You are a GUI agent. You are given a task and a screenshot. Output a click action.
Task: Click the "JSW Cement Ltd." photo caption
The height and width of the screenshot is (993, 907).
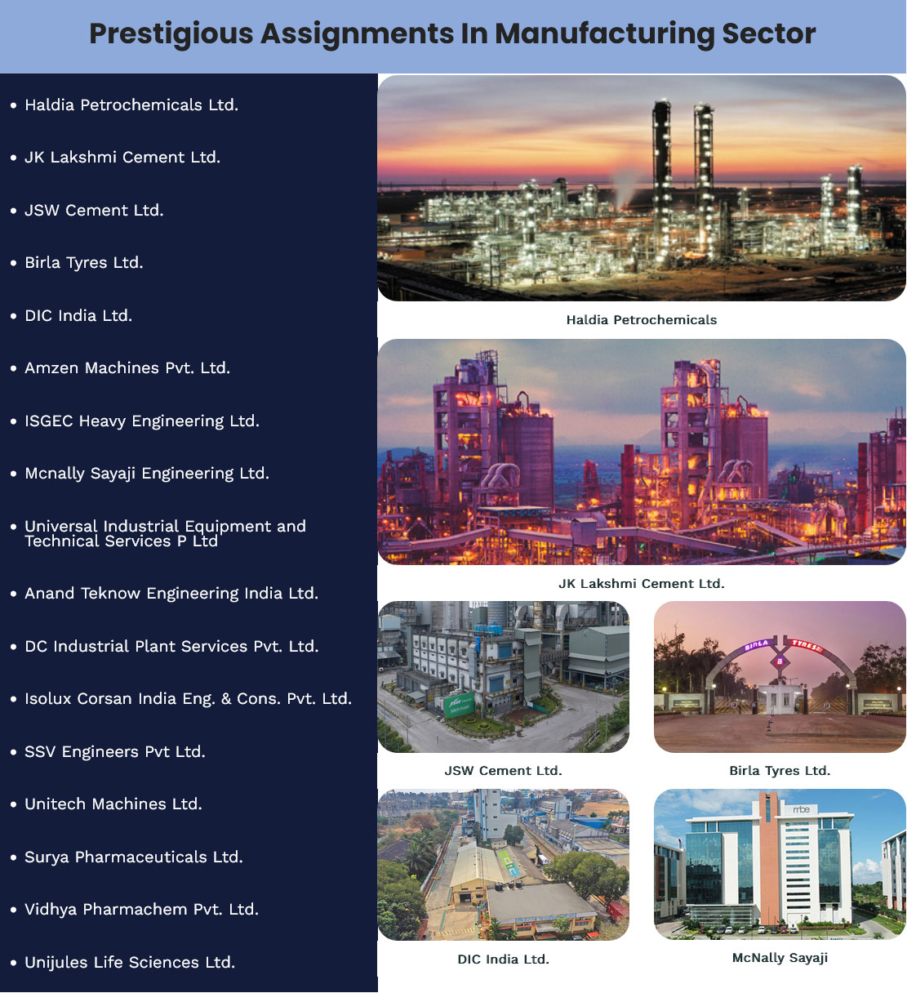(504, 771)
